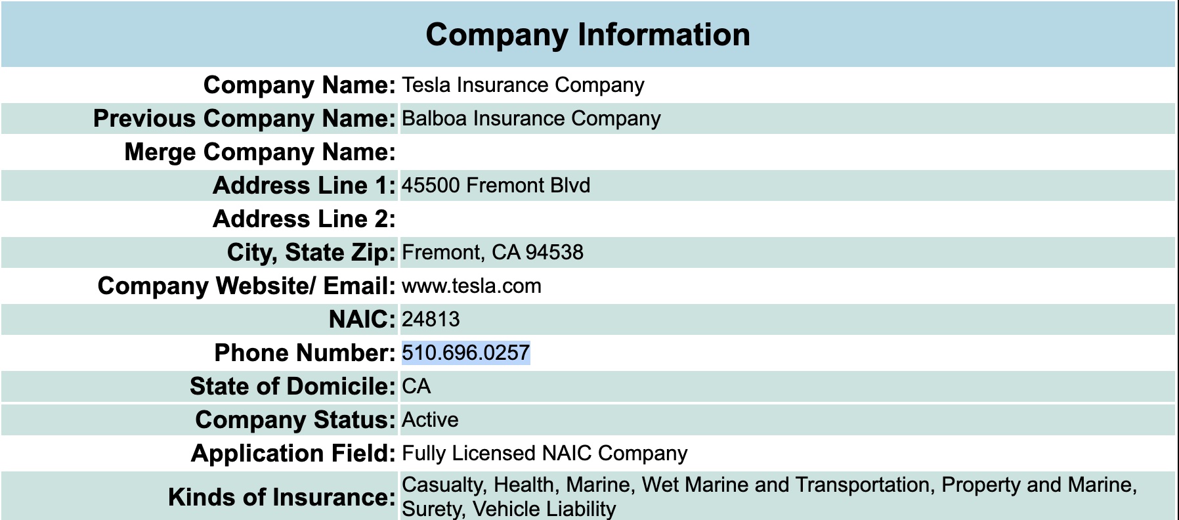Click the empty Merge Company Name field
This screenshot has width=1179, height=520.
[787, 152]
